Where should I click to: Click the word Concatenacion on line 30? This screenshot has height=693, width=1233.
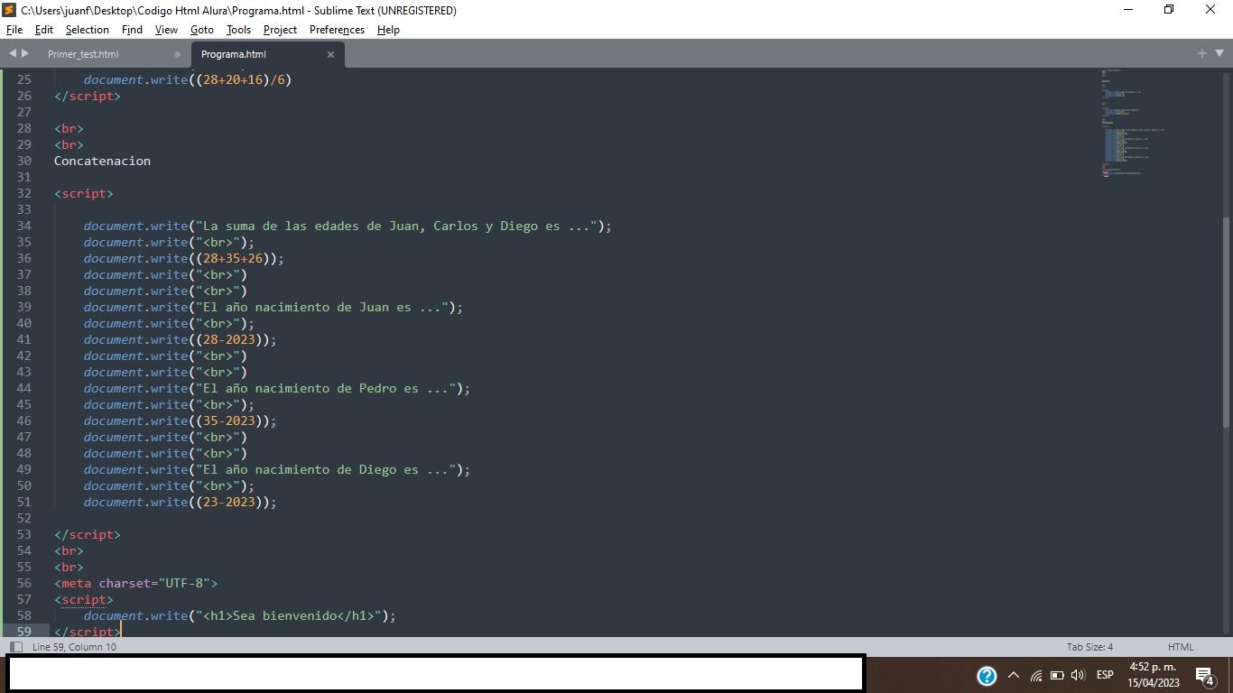[102, 161]
